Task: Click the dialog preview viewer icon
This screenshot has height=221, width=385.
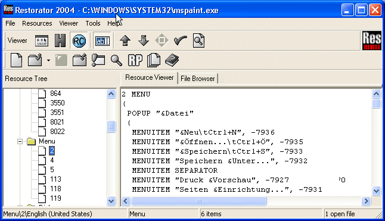Action: [42, 41]
